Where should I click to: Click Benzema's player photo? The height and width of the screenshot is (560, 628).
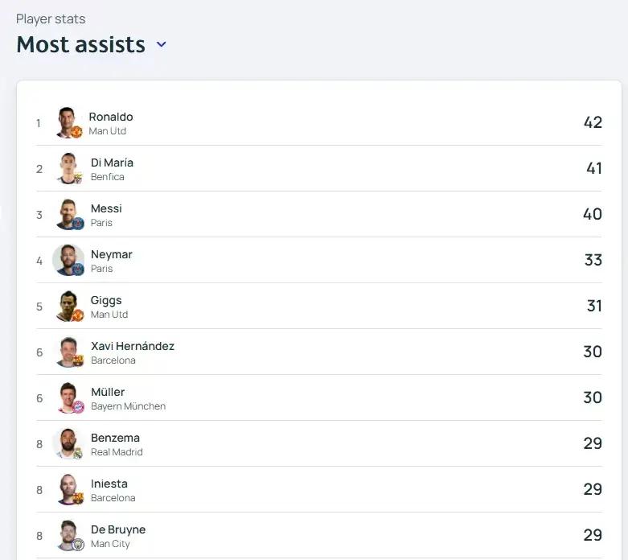[68, 444]
